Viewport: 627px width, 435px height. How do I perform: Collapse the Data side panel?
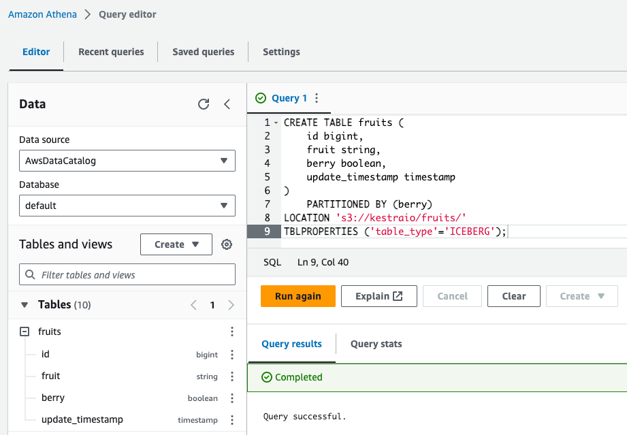pyautogui.click(x=227, y=104)
